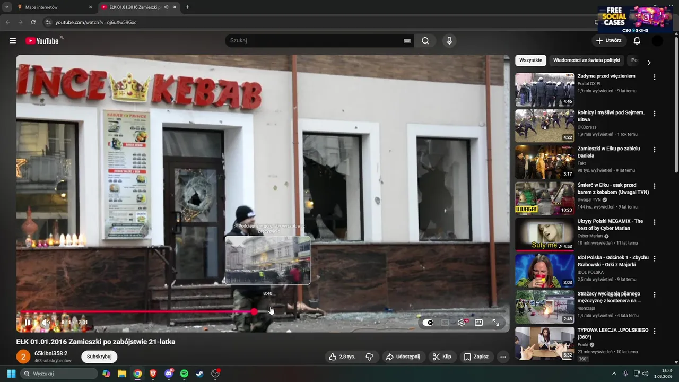
Task: Open File Explorer from taskbar
Action: click(x=121, y=374)
